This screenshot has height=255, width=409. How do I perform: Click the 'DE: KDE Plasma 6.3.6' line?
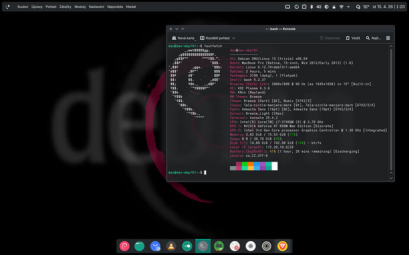tap(250, 88)
